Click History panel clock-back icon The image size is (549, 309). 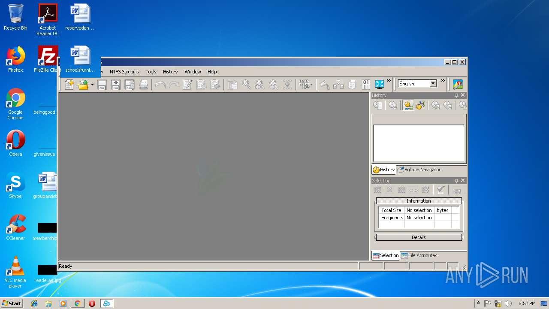tap(436, 105)
